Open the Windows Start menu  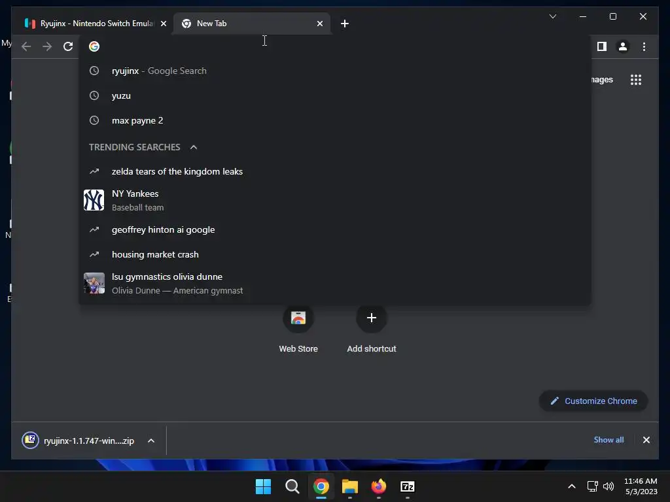[x=263, y=486]
